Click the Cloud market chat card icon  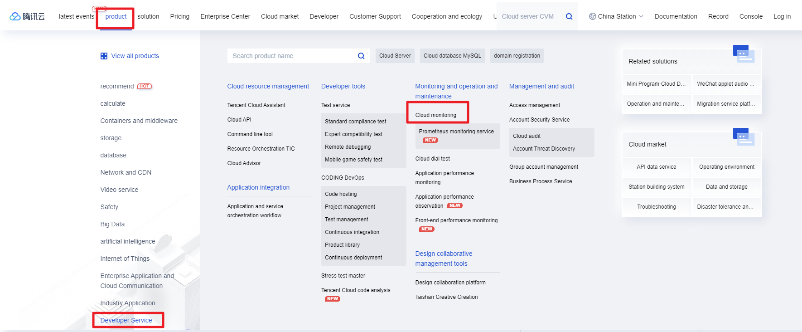click(x=743, y=137)
